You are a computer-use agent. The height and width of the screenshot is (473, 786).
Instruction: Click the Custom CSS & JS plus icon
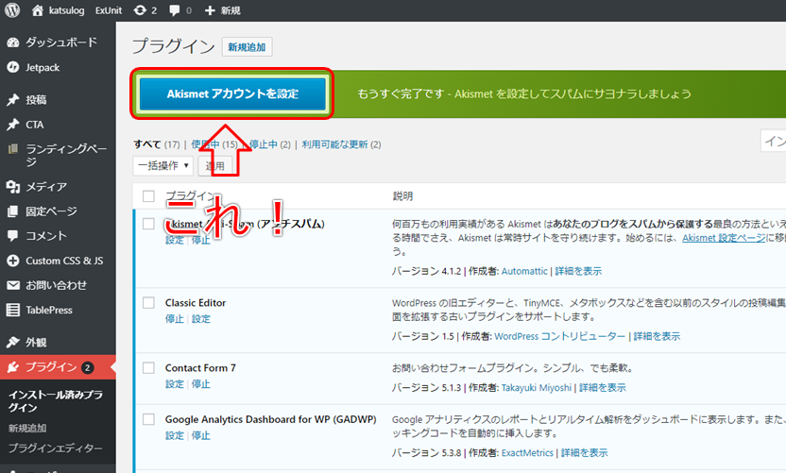click(13, 261)
